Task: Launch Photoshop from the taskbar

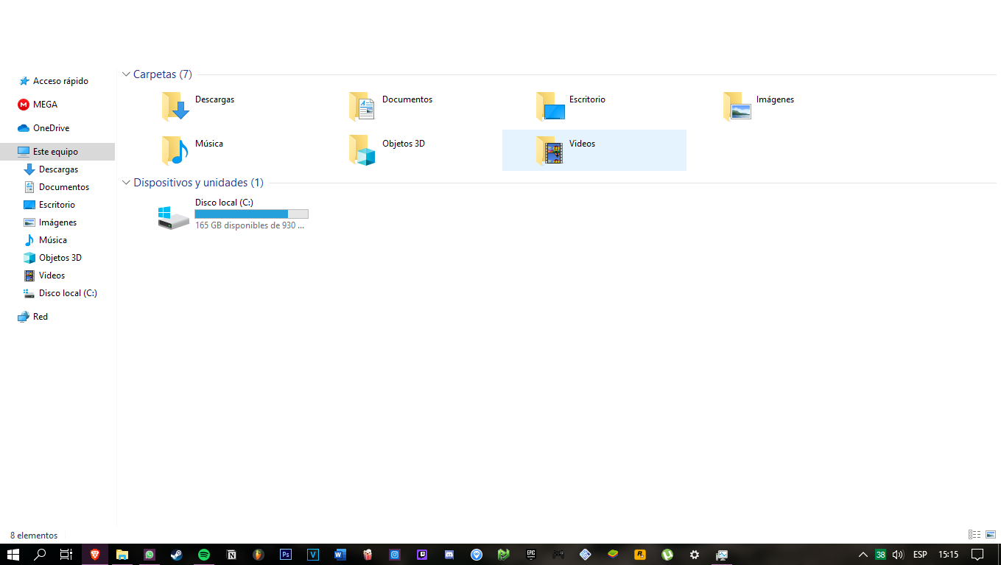Action: pos(286,554)
